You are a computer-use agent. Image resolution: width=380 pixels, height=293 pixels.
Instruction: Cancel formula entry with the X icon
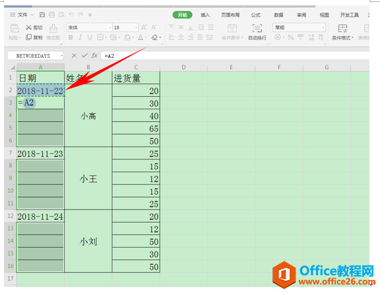click(x=75, y=56)
